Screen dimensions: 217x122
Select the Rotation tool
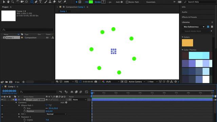click(18, 2)
